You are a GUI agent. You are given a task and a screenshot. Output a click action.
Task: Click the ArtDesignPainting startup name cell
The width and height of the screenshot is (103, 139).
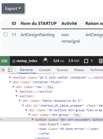(38, 35)
